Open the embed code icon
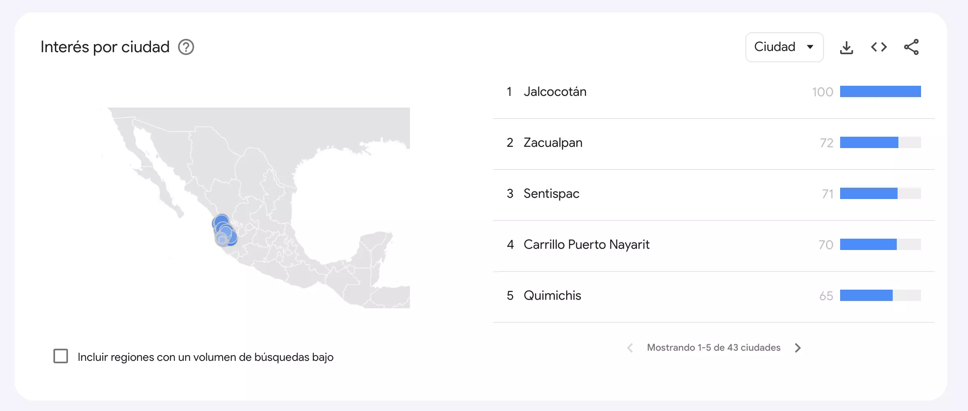The height and width of the screenshot is (411, 968). pyautogui.click(x=879, y=47)
